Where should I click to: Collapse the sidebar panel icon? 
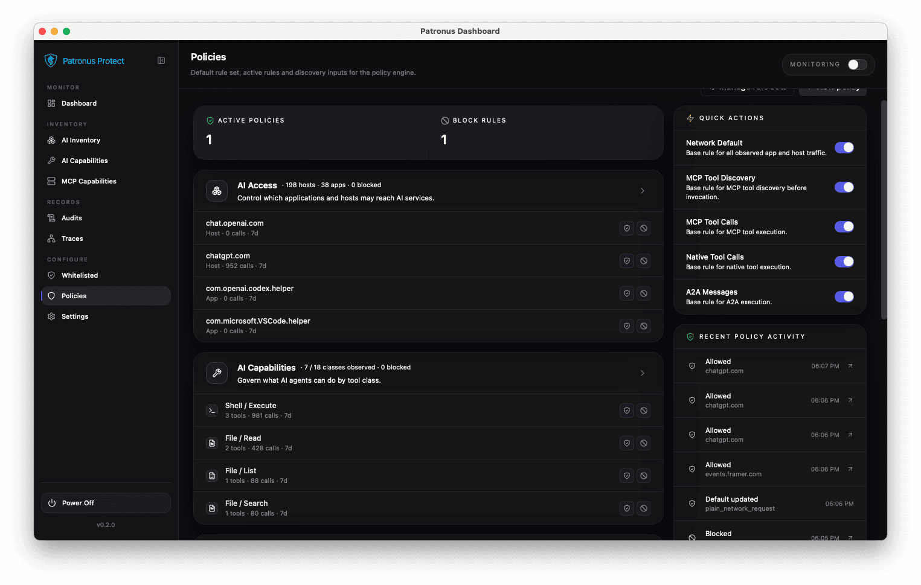click(x=161, y=60)
